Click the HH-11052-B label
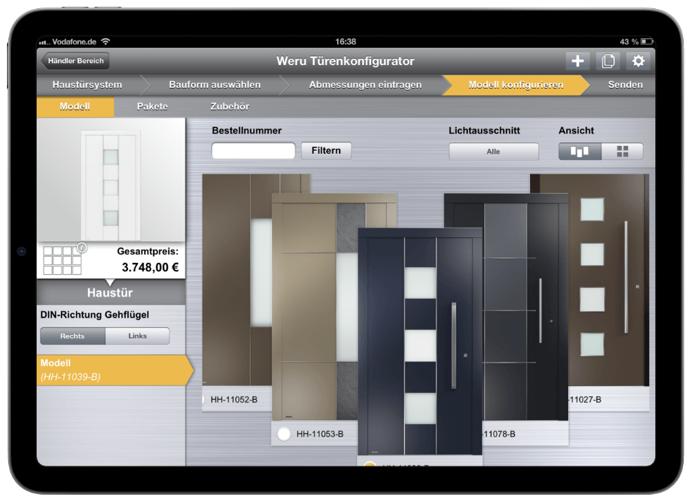The image size is (692, 503). tap(234, 400)
